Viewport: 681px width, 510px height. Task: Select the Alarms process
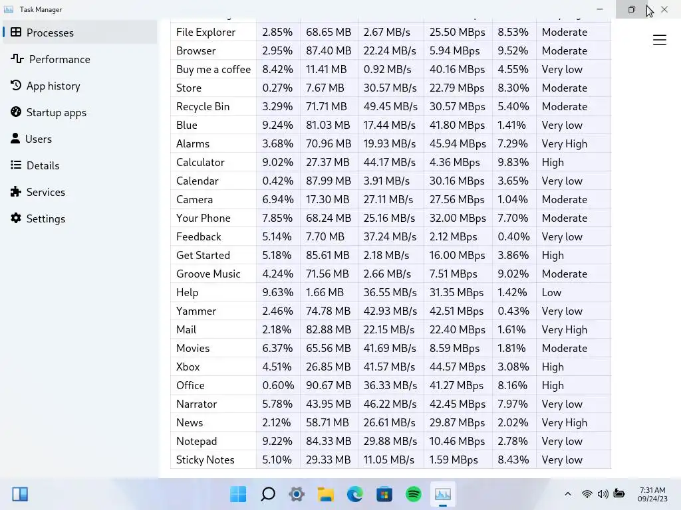[390, 143]
